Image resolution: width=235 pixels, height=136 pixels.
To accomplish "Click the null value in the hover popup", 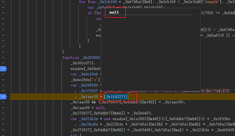I will (114, 12).
